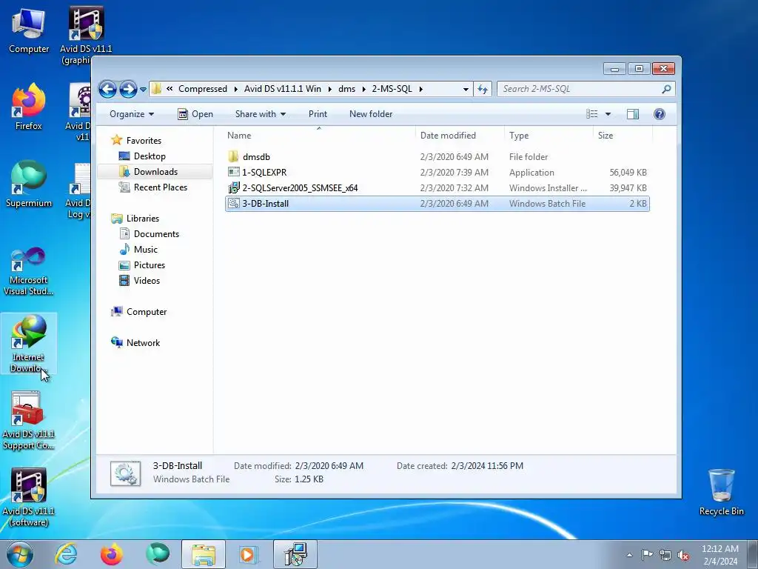Expand arrow after 2-MS-SQL breadcrumb
Screen dimensions: 758x569
[x=421, y=90]
